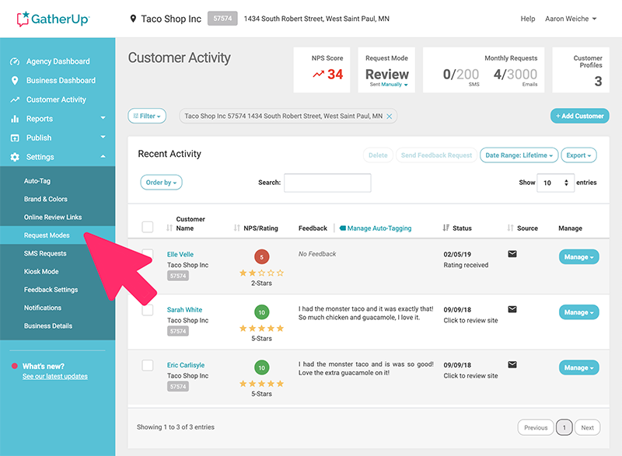The image size is (622, 456).
Task: Go to the Previous page
Action: 536,427
